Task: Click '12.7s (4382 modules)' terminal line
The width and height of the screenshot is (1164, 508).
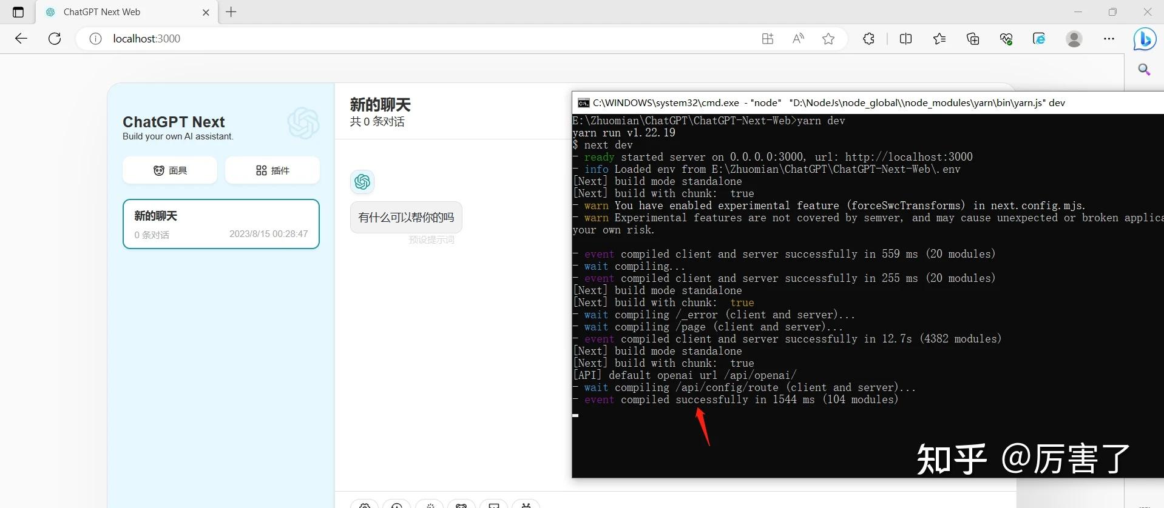Action: 787,339
